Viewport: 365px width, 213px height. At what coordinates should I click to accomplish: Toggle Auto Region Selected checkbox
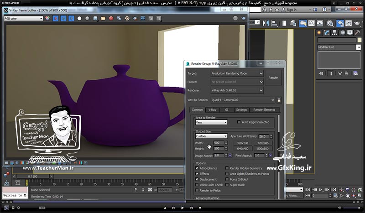pyautogui.click(x=239, y=122)
